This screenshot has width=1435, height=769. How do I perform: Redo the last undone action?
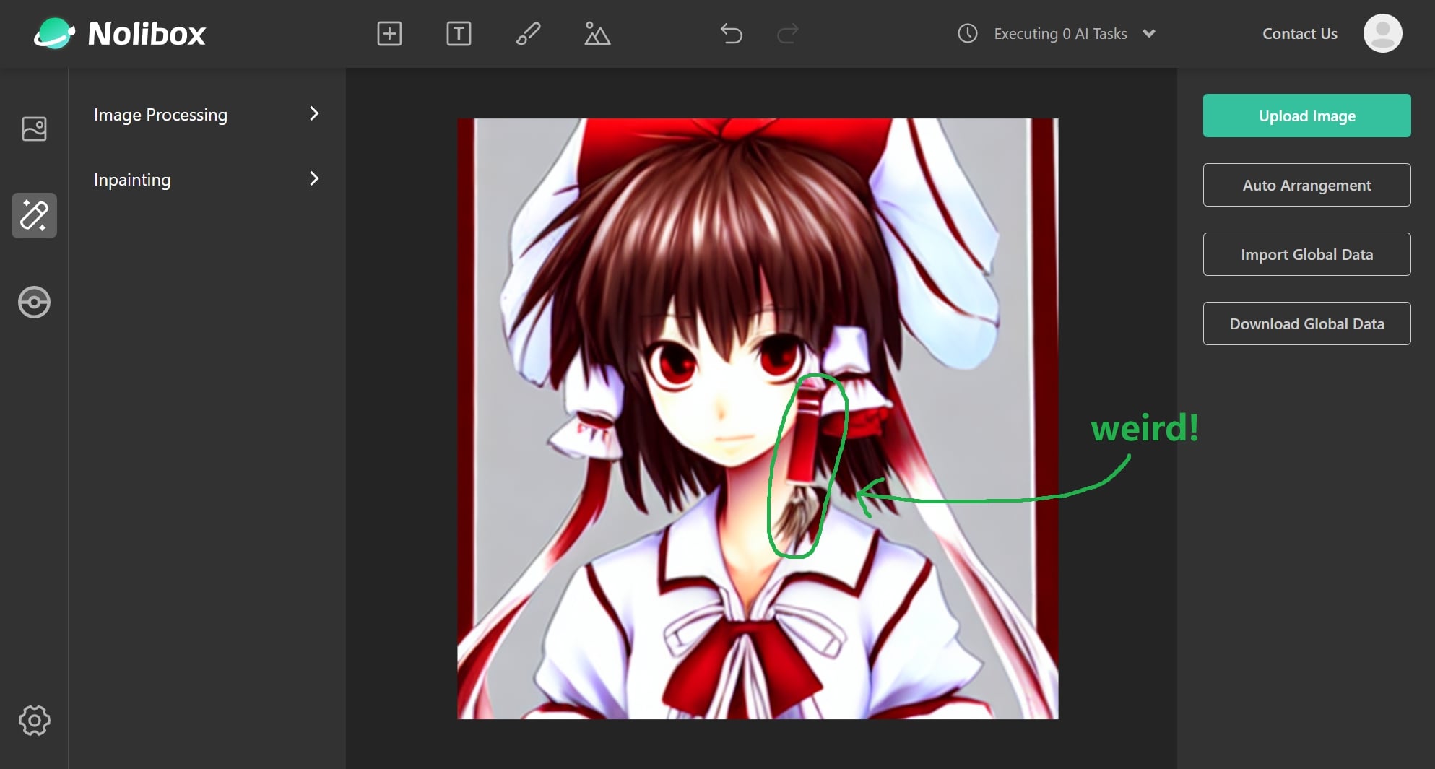point(787,33)
